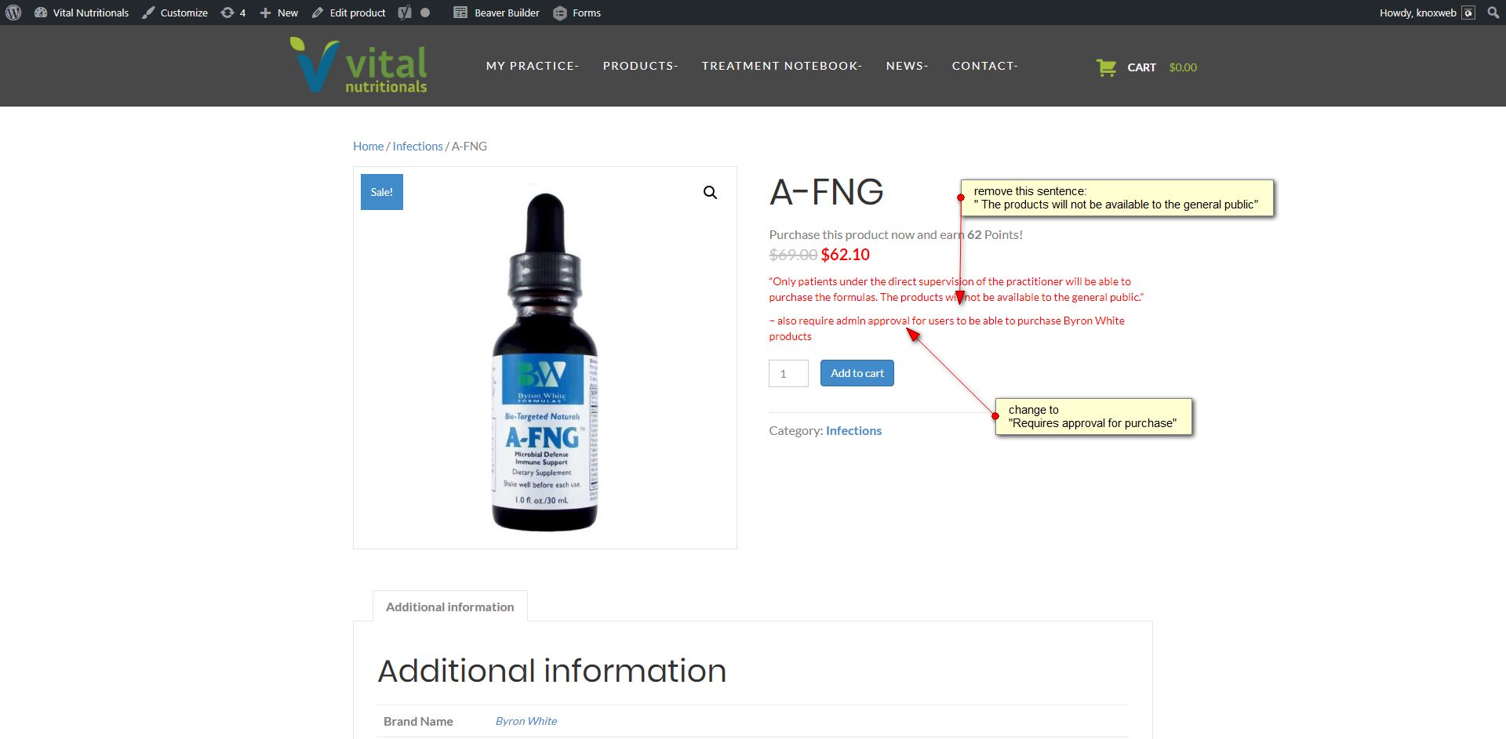
Task: Open the Byron White brand link
Action: point(526,721)
